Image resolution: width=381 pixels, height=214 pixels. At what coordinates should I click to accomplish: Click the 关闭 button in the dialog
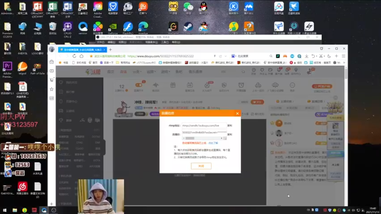coord(201,166)
